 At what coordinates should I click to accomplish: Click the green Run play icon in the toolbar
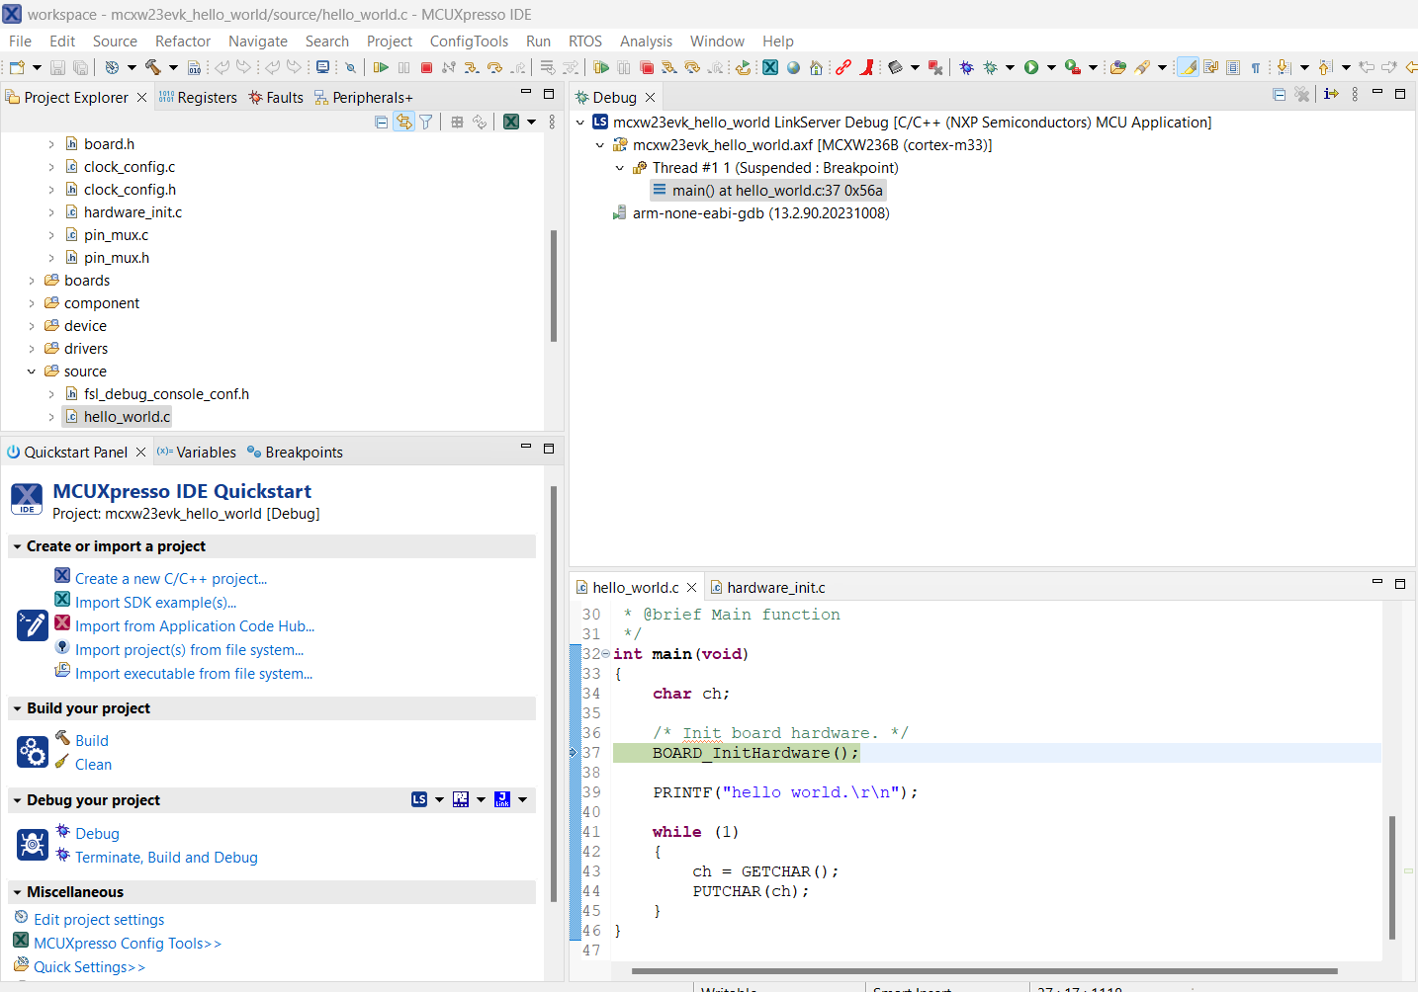(1031, 67)
